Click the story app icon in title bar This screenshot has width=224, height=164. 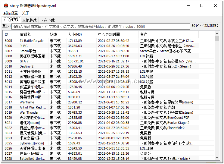[x=6, y=6]
